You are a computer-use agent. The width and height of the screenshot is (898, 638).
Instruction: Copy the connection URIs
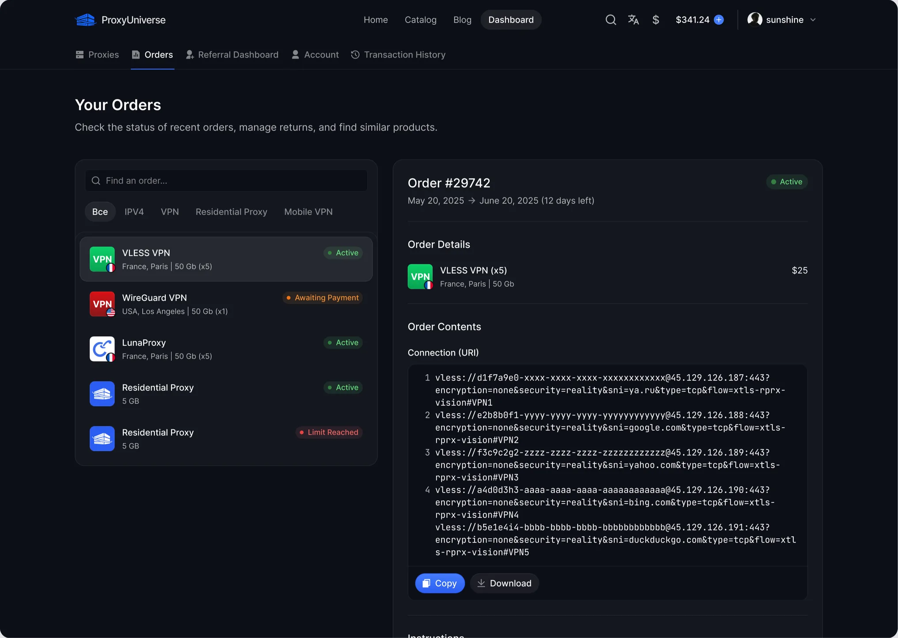click(440, 583)
